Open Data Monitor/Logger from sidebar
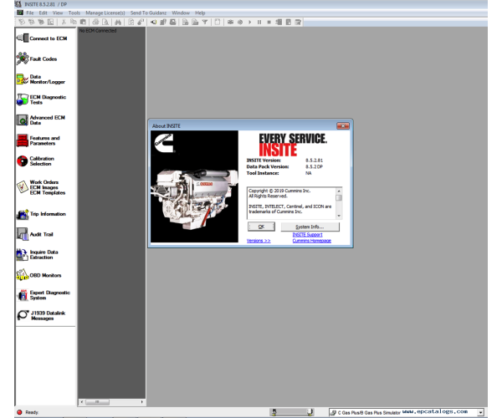 [x=41, y=79]
